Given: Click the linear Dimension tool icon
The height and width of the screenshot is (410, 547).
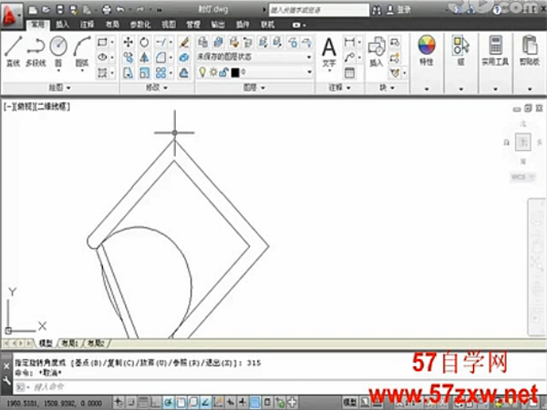Looking at the screenshot, I should click(x=349, y=43).
